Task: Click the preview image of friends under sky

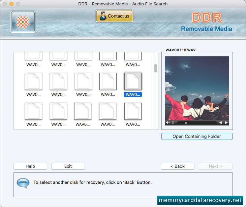Action: point(197,88)
